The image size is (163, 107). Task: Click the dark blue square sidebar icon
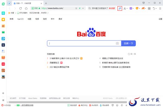point(3,45)
